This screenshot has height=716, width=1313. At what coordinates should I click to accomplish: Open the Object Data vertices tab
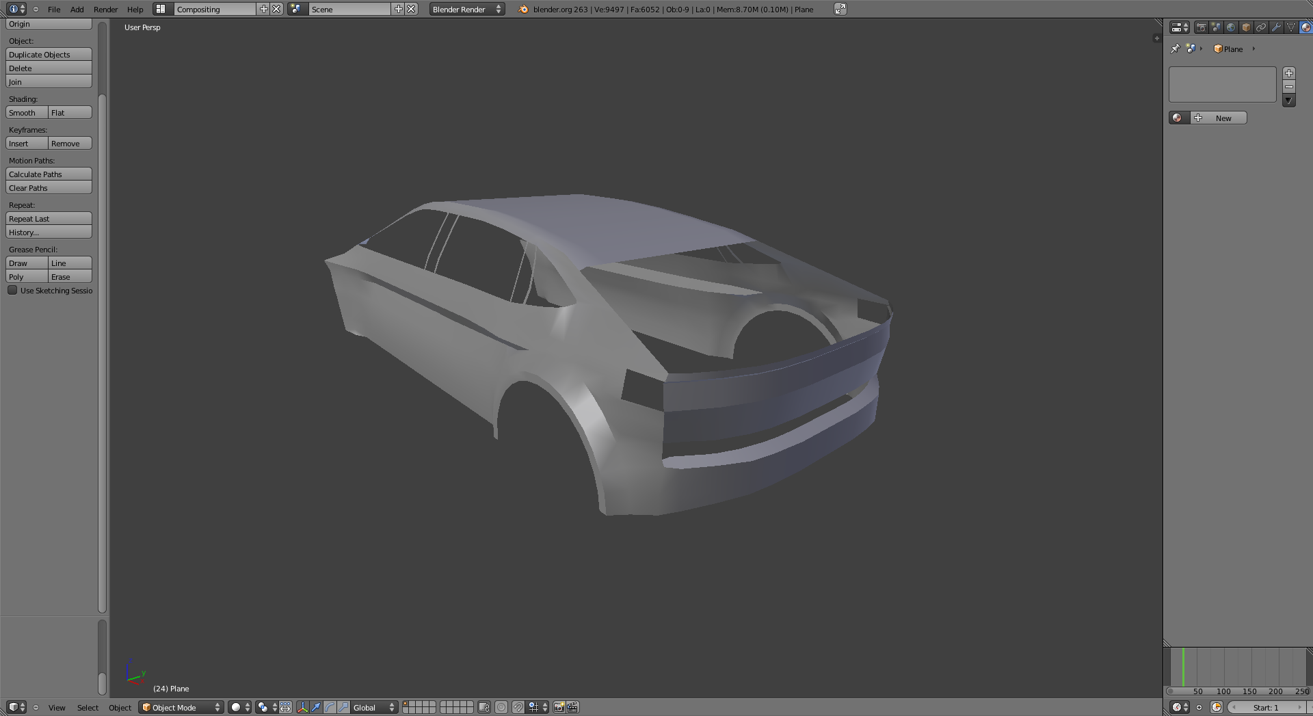tap(1291, 27)
